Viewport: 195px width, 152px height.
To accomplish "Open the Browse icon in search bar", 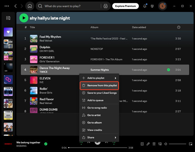I will pyautogui.click(x=105, y=6).
